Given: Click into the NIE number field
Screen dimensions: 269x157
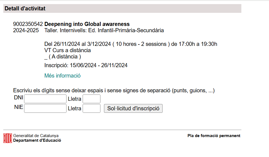Looking at the screenshot, I should point(45,108).
